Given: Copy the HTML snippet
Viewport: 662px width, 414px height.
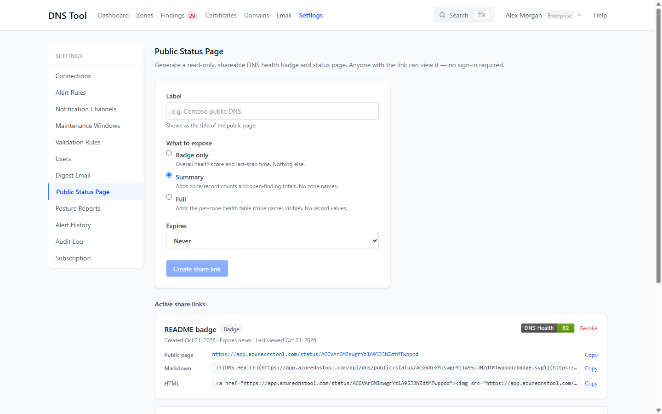Looking at the screenshot, I should tap(591, 384).
